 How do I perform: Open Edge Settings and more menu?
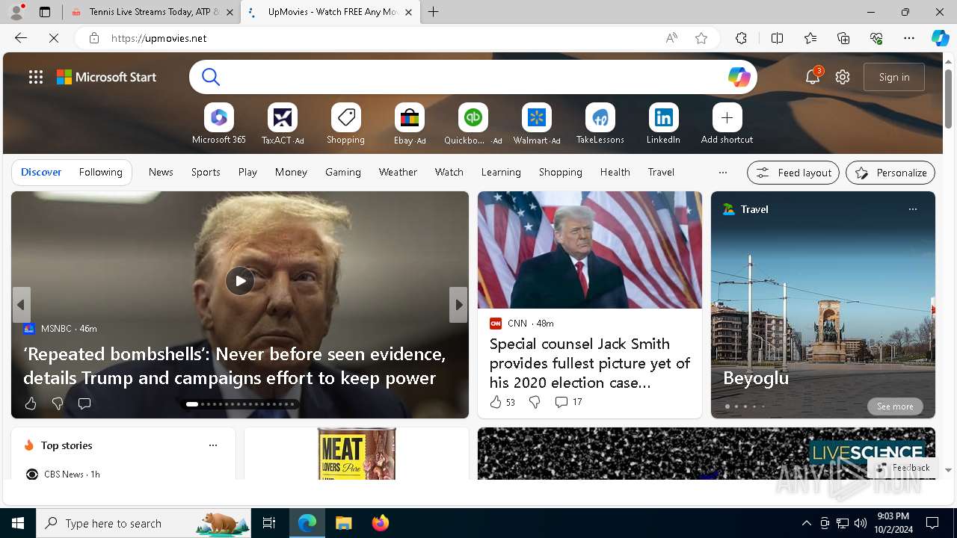click(909, 38)
